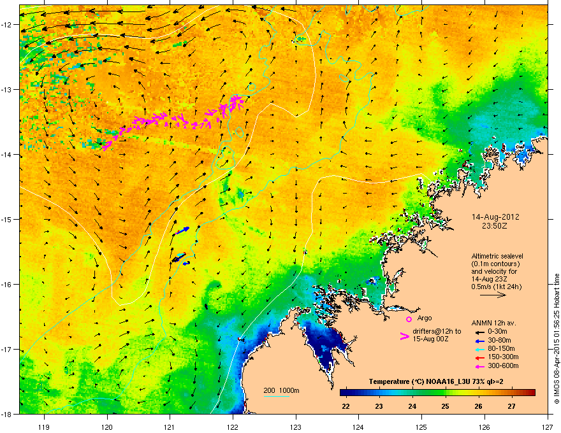Viewport: 561px width, 433px height.
Task: Click the '200 1000m' isobath label
Action: [281, 390]
